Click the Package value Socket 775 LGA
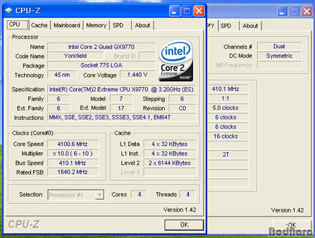 101,66
